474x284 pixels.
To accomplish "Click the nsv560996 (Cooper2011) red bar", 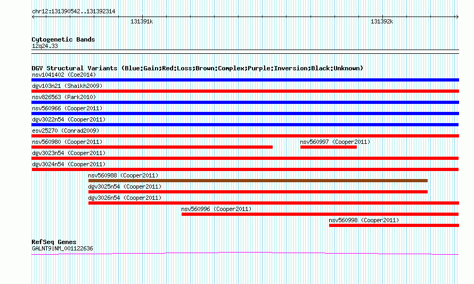I will [x=320, y=214].
